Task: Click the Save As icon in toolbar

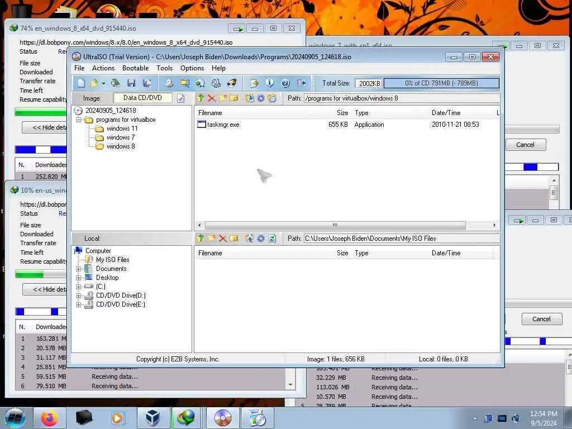Action: 147,83
